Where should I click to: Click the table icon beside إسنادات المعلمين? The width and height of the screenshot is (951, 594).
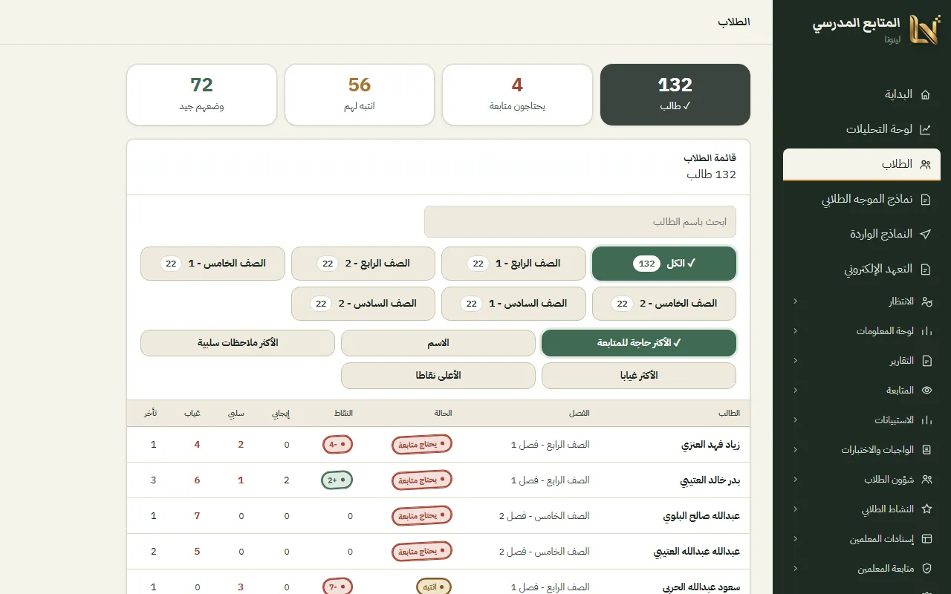(926, 539)
